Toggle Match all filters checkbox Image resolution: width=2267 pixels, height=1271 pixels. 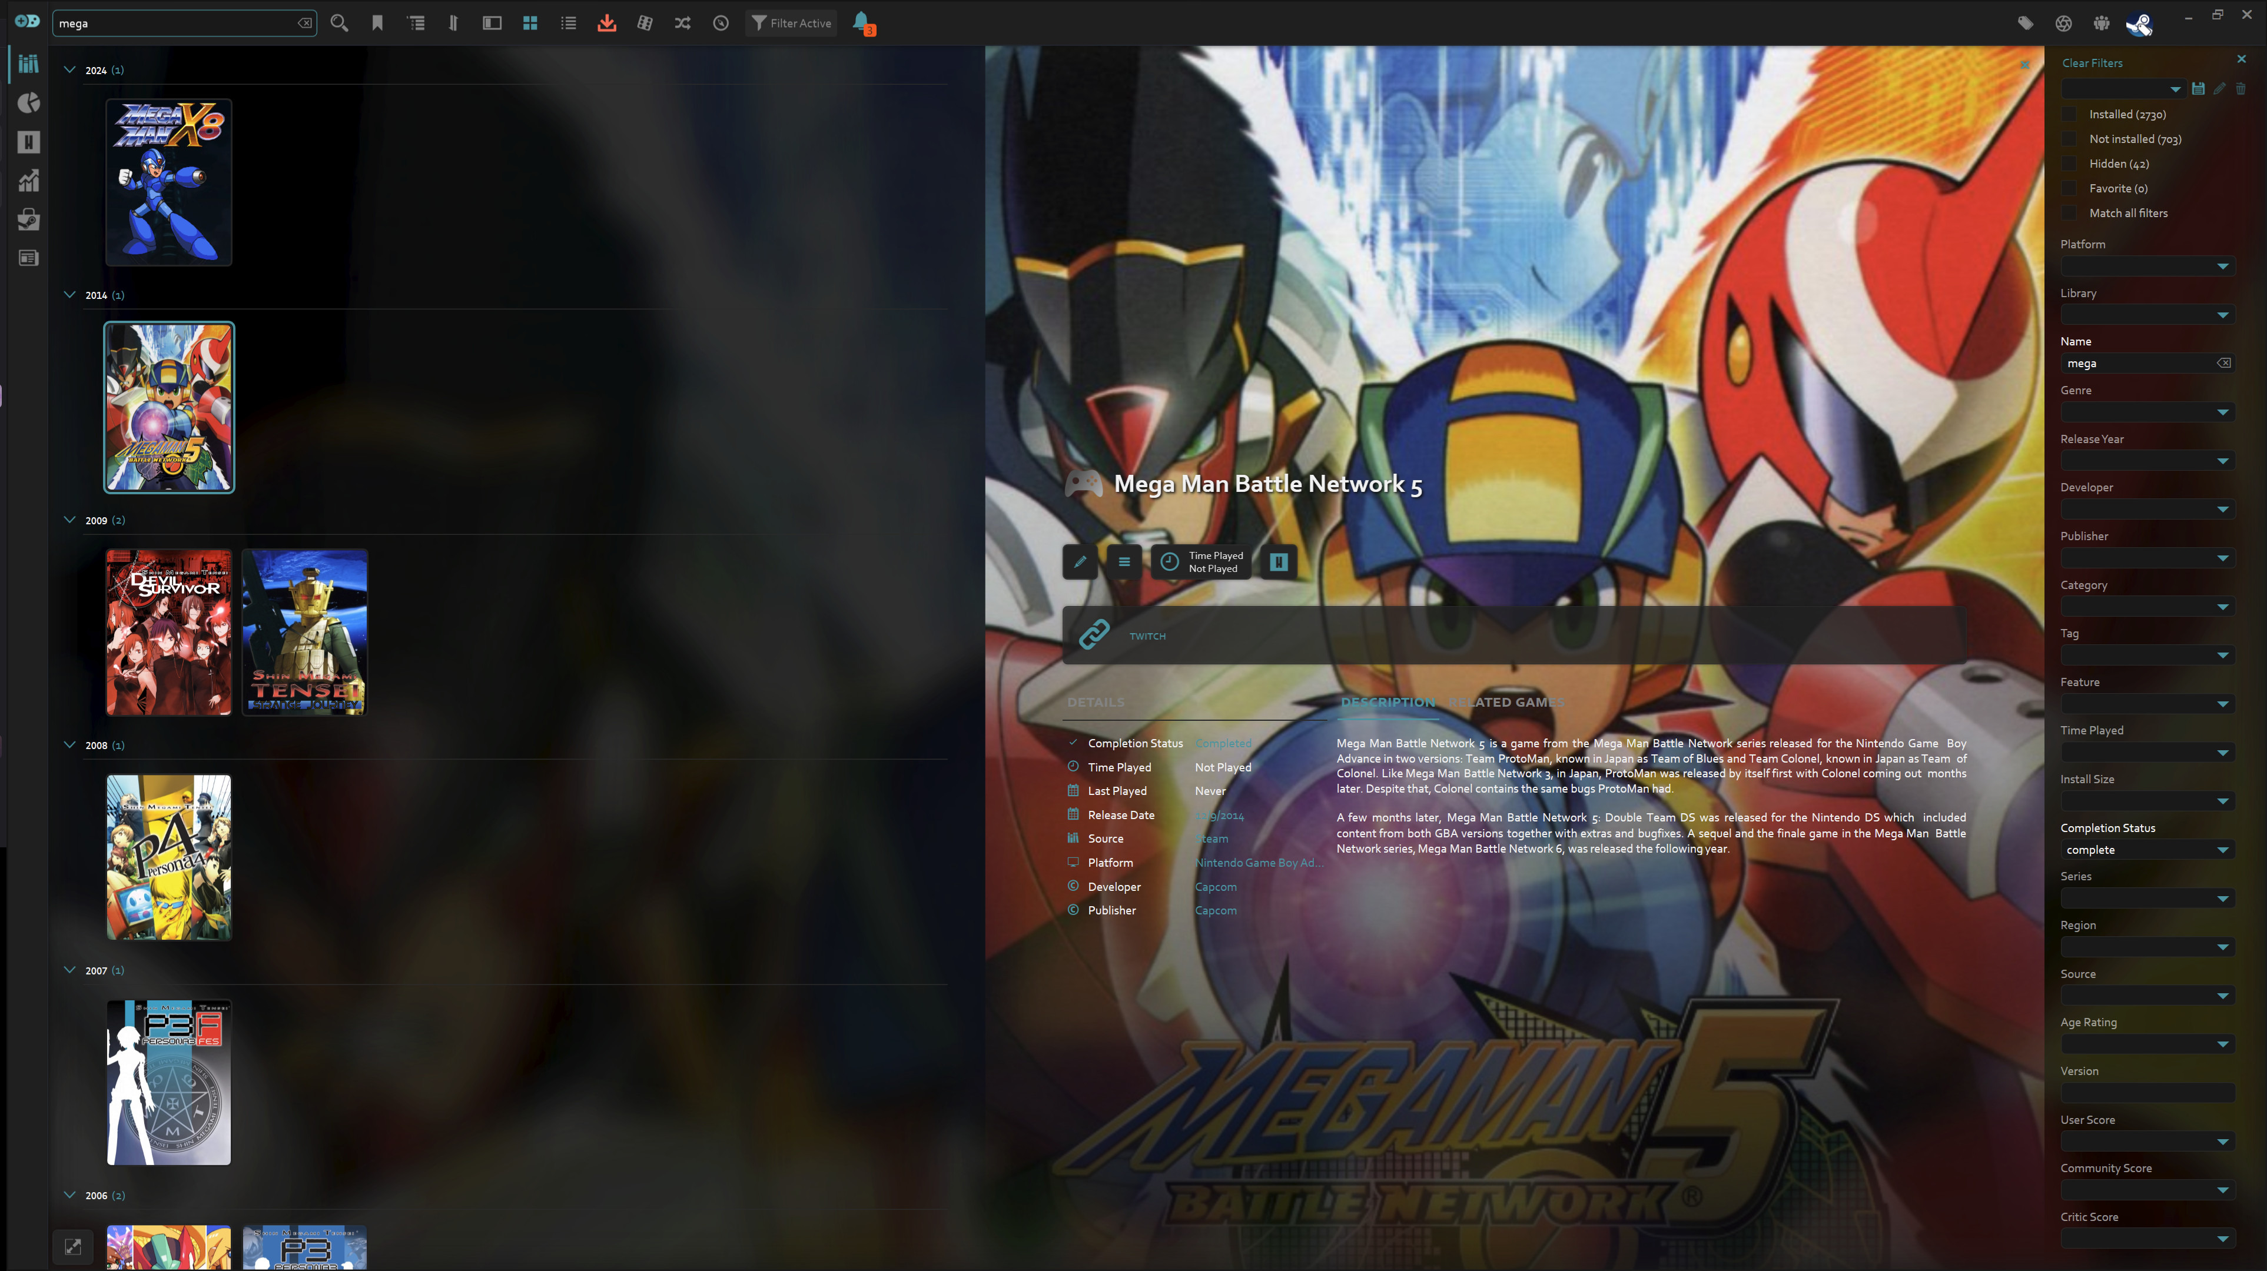point(2069,213)
